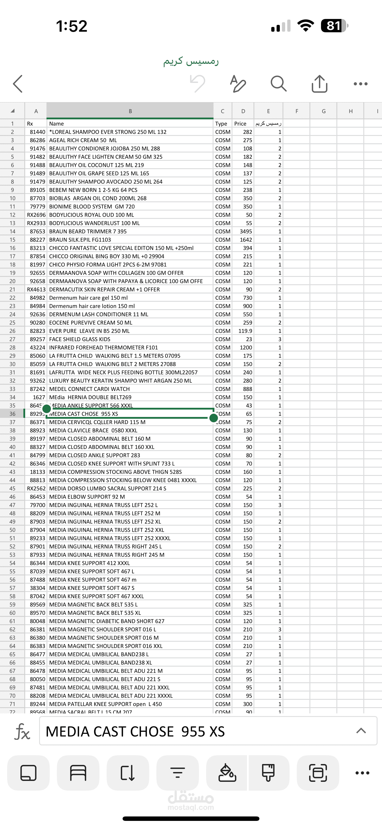Select the 'Price' header cell
The image size is (382, 828).
pyautogui.click(x=243, y=123)
